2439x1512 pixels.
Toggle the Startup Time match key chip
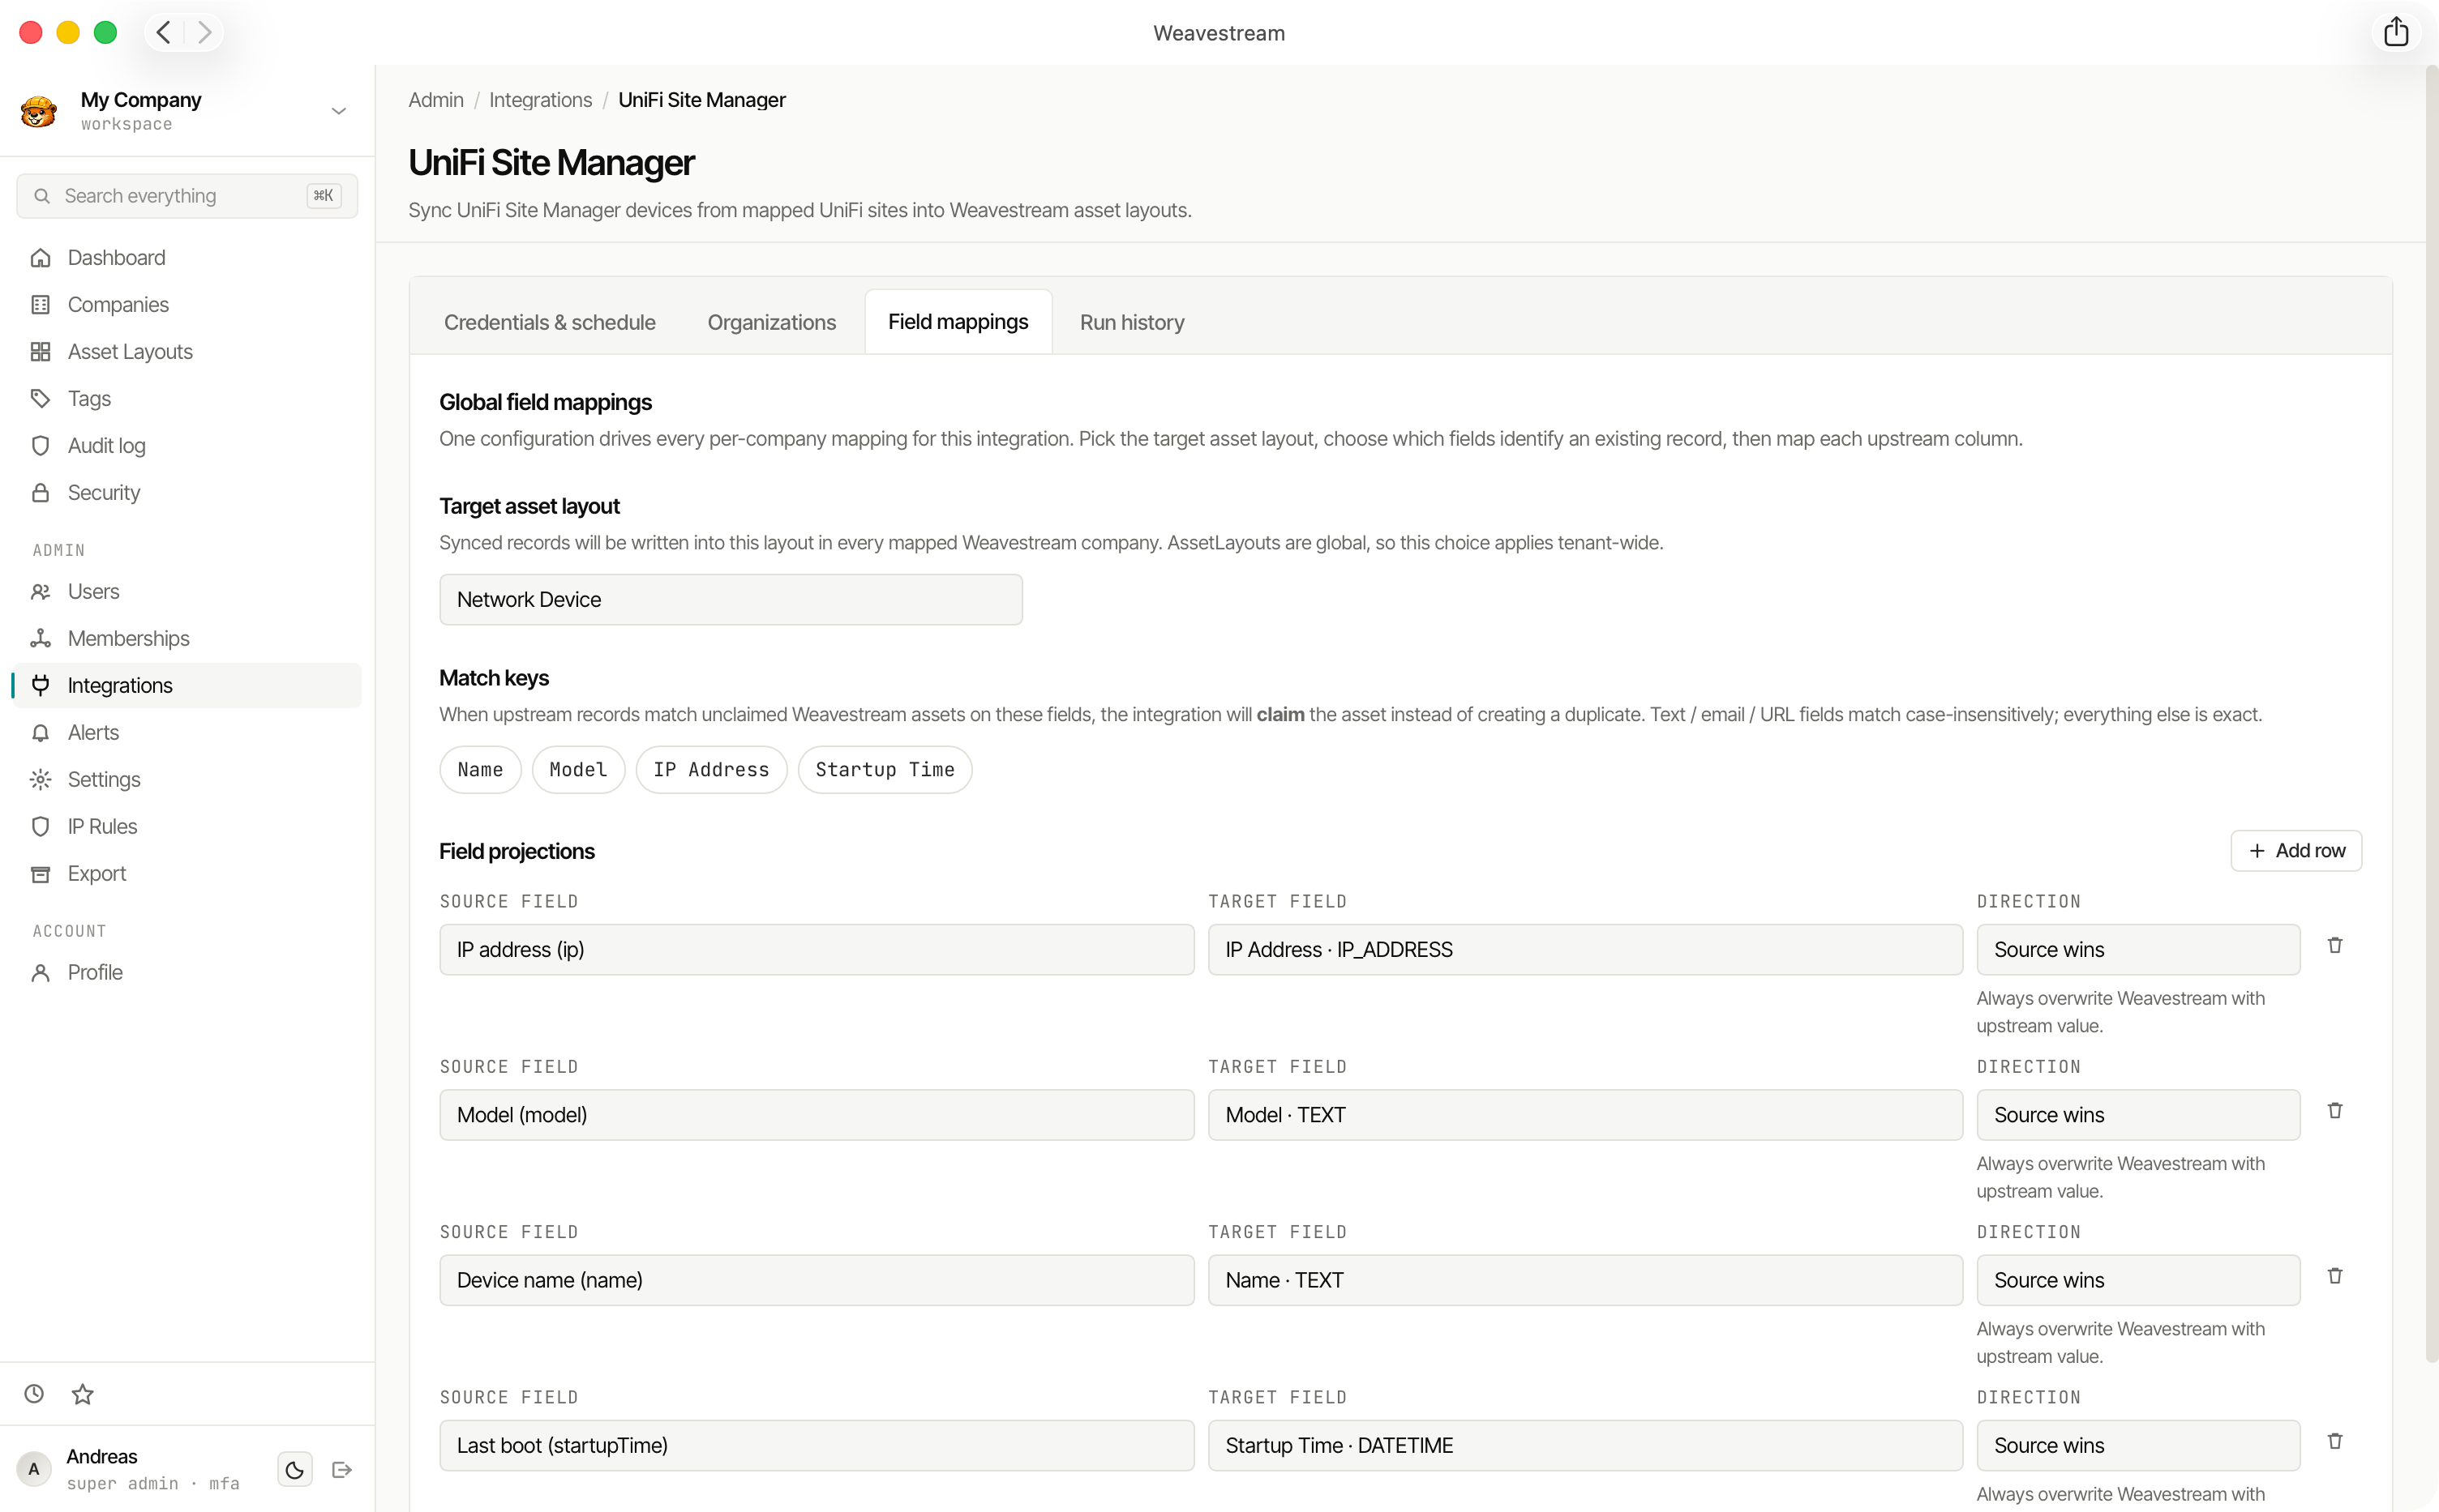click(885, 770)
